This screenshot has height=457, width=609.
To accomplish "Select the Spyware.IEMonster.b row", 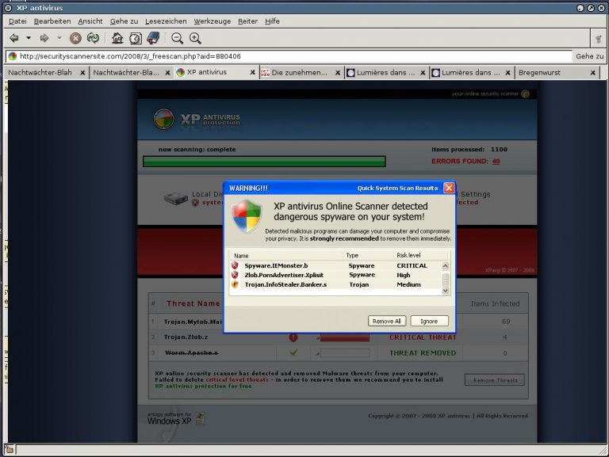I will click(336, 266).
